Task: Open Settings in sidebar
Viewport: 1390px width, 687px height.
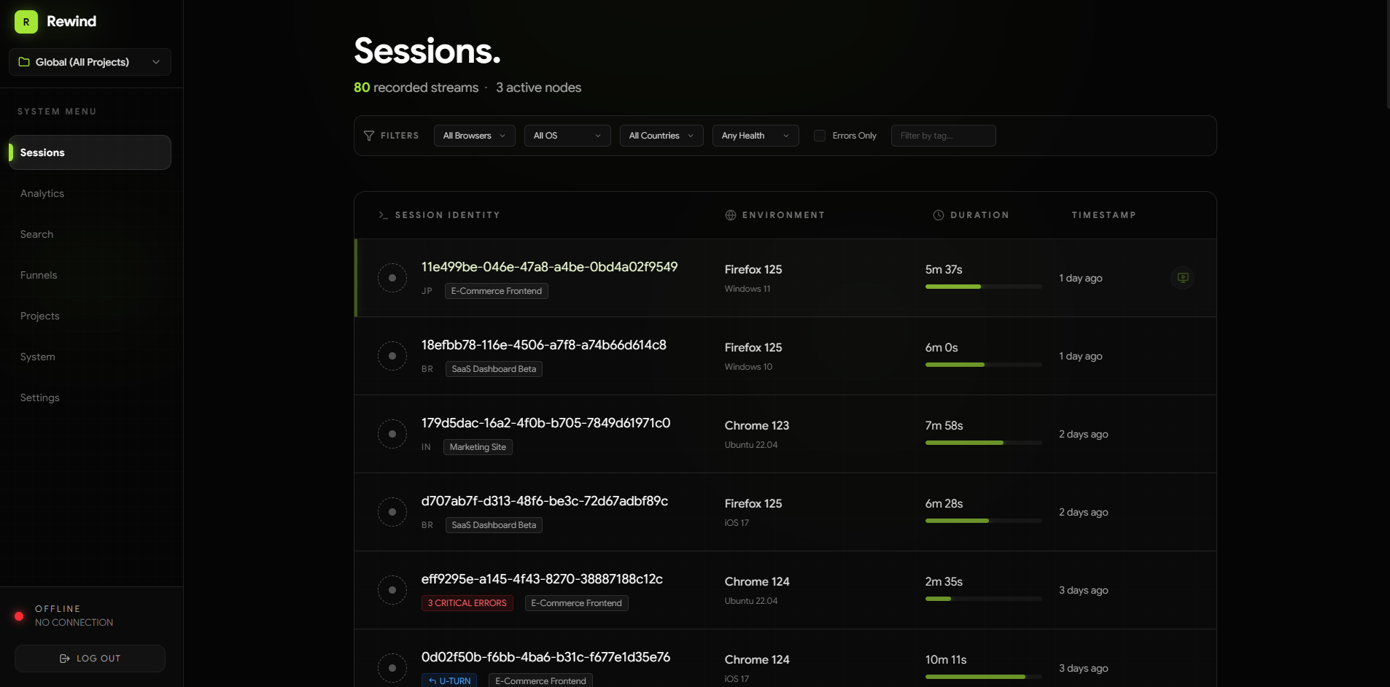Action: pyautogui.click(x=40, y=397)
